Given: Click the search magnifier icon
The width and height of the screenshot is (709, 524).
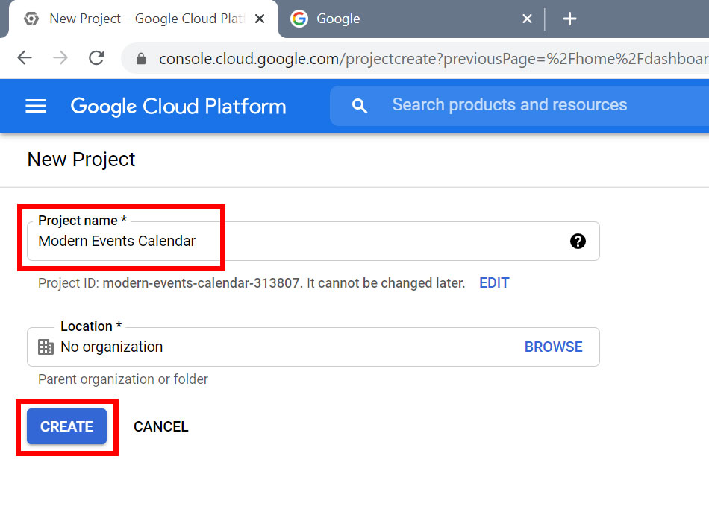Looking at the screenshot, I should (x=360, y=106).
